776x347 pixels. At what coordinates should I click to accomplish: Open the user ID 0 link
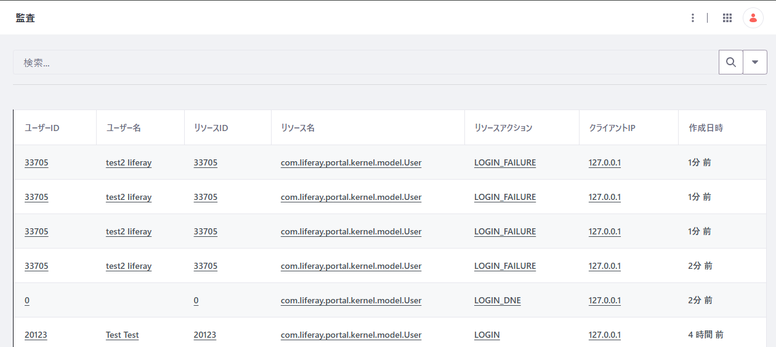click(x=27, y=300)
